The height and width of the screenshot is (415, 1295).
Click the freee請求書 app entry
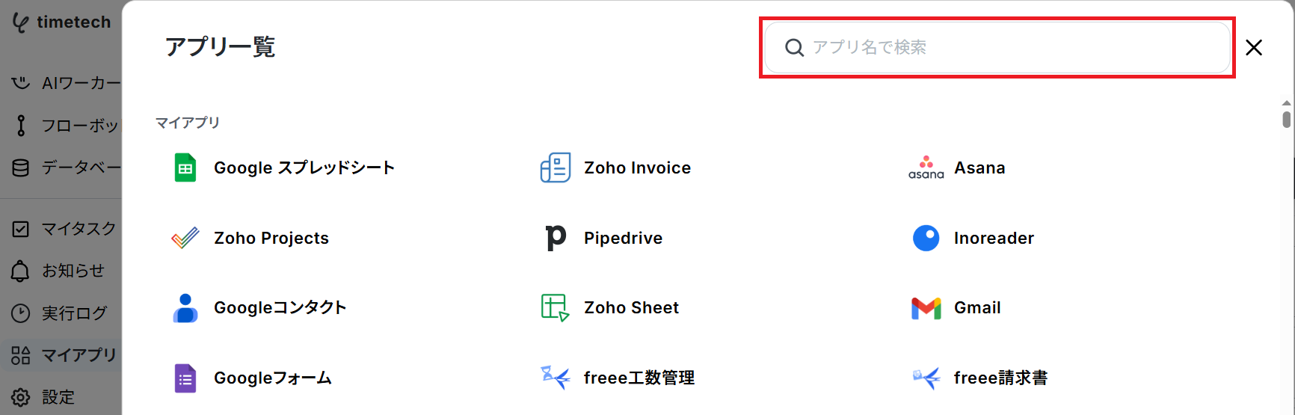coord(980,378)
